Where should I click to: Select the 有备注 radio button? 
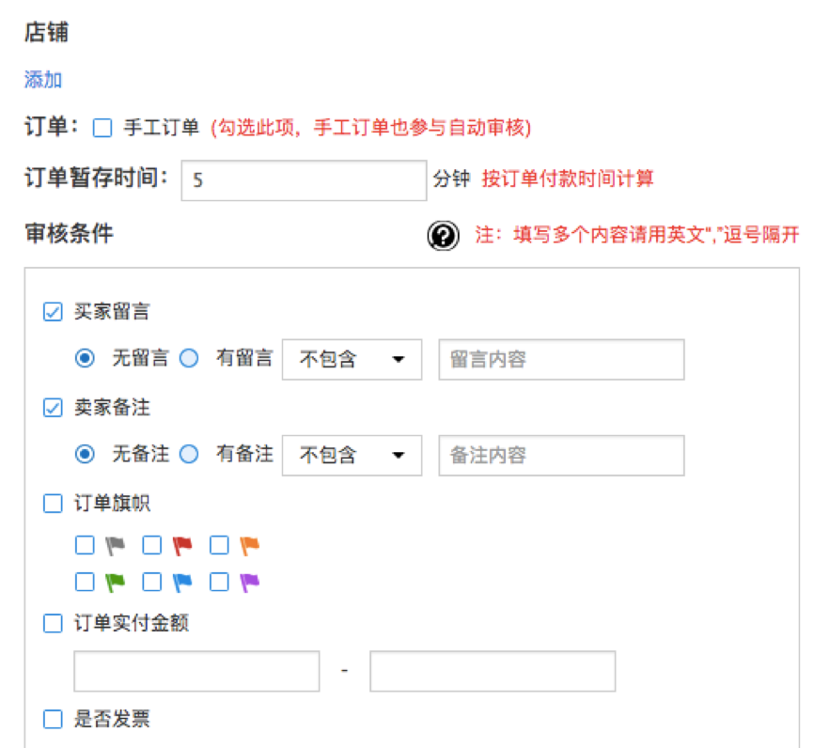190,454
